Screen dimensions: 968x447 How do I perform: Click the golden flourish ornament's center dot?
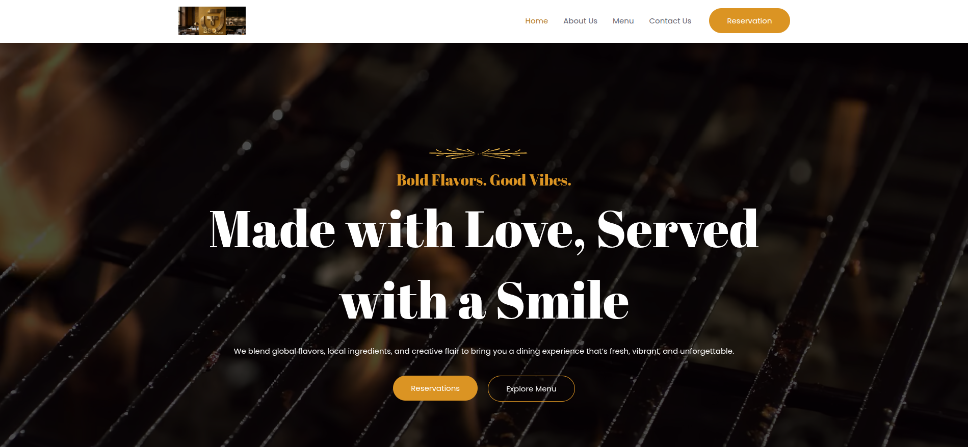click(478, 153)
